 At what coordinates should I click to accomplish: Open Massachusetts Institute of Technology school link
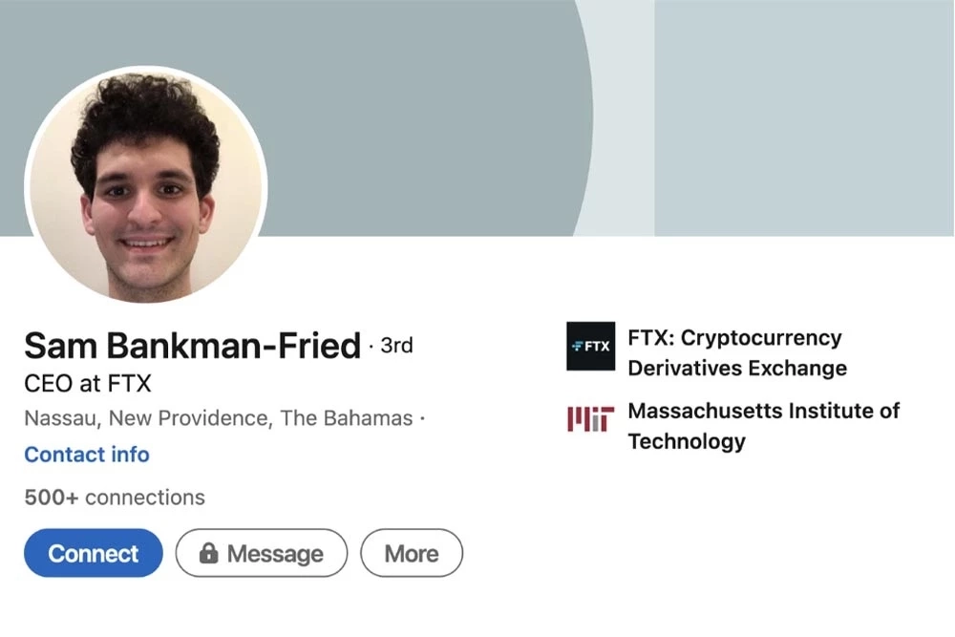[763, 426]
